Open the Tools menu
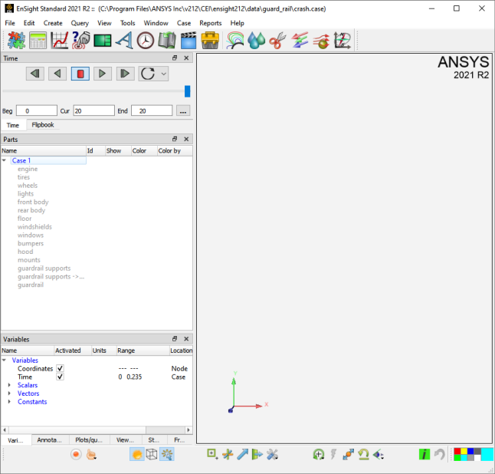The width and height of the screenshot is (495, 474). pos(127,23)
